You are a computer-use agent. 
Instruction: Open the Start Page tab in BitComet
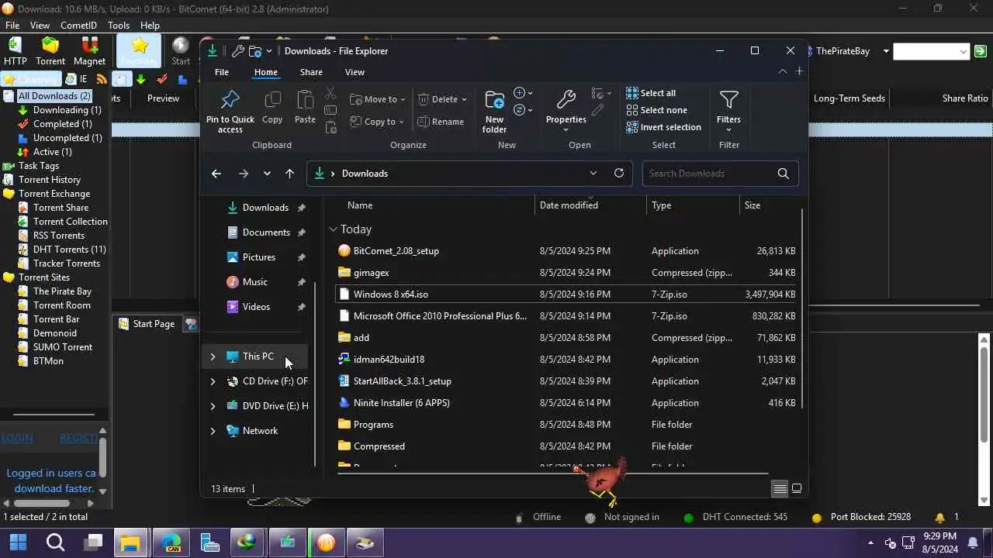coord(147,324)
